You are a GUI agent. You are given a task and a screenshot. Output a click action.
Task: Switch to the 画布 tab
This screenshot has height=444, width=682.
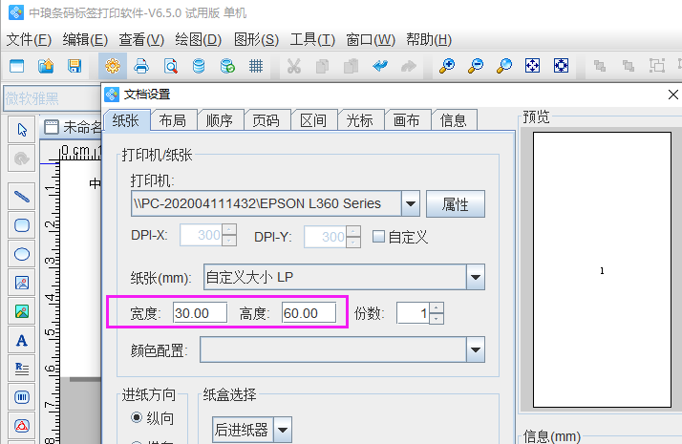click(406, 120)
